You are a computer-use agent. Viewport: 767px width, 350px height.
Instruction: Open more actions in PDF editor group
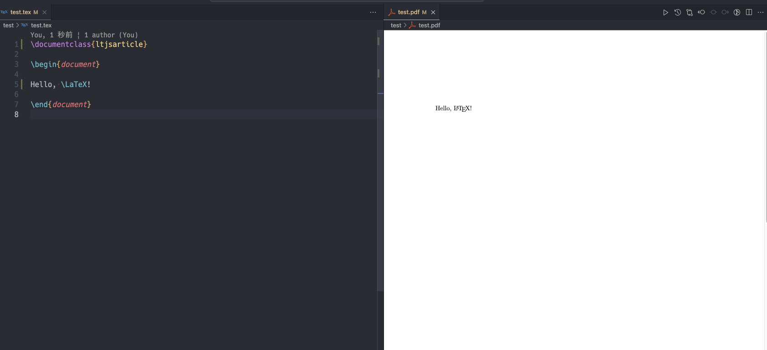[761, 12]
